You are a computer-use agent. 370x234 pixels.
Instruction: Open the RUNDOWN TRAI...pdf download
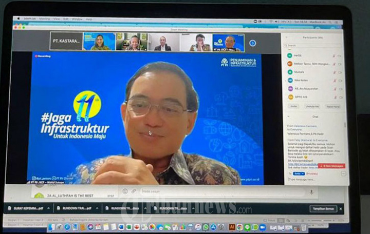point(74,208)
